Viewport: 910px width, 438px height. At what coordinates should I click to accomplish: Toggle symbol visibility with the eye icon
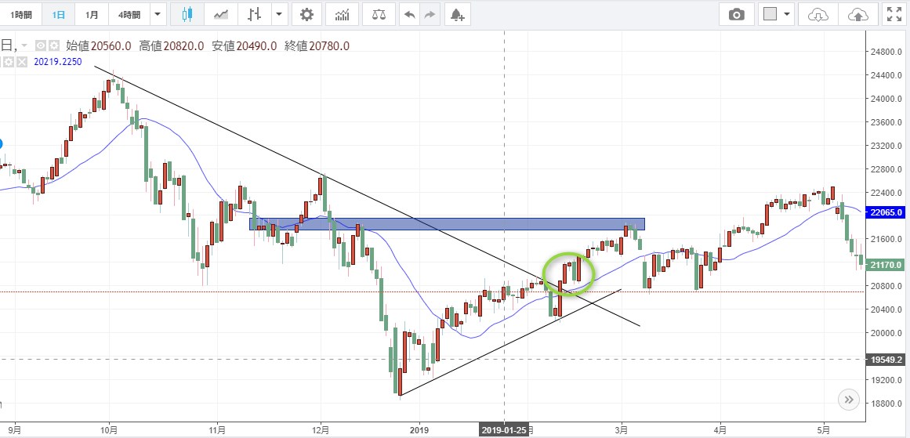pos(41,45)
